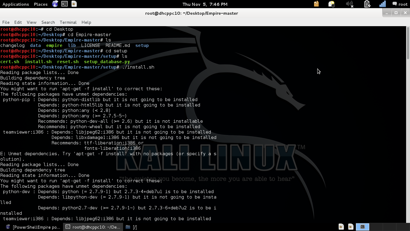Viewport: 410px width, 231px height.
Task: Minimize the terminal window
Action: coord(387,13)
